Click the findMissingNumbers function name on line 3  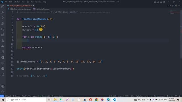click(x=35, y=19)
